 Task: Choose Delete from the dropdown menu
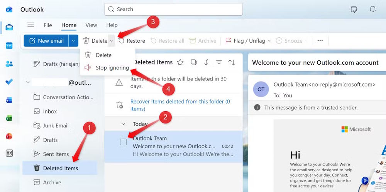[108, 55]
